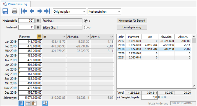The image size is (197, 106).
Task: Click Kommentar für Bericht button
Action: (132, 21)
